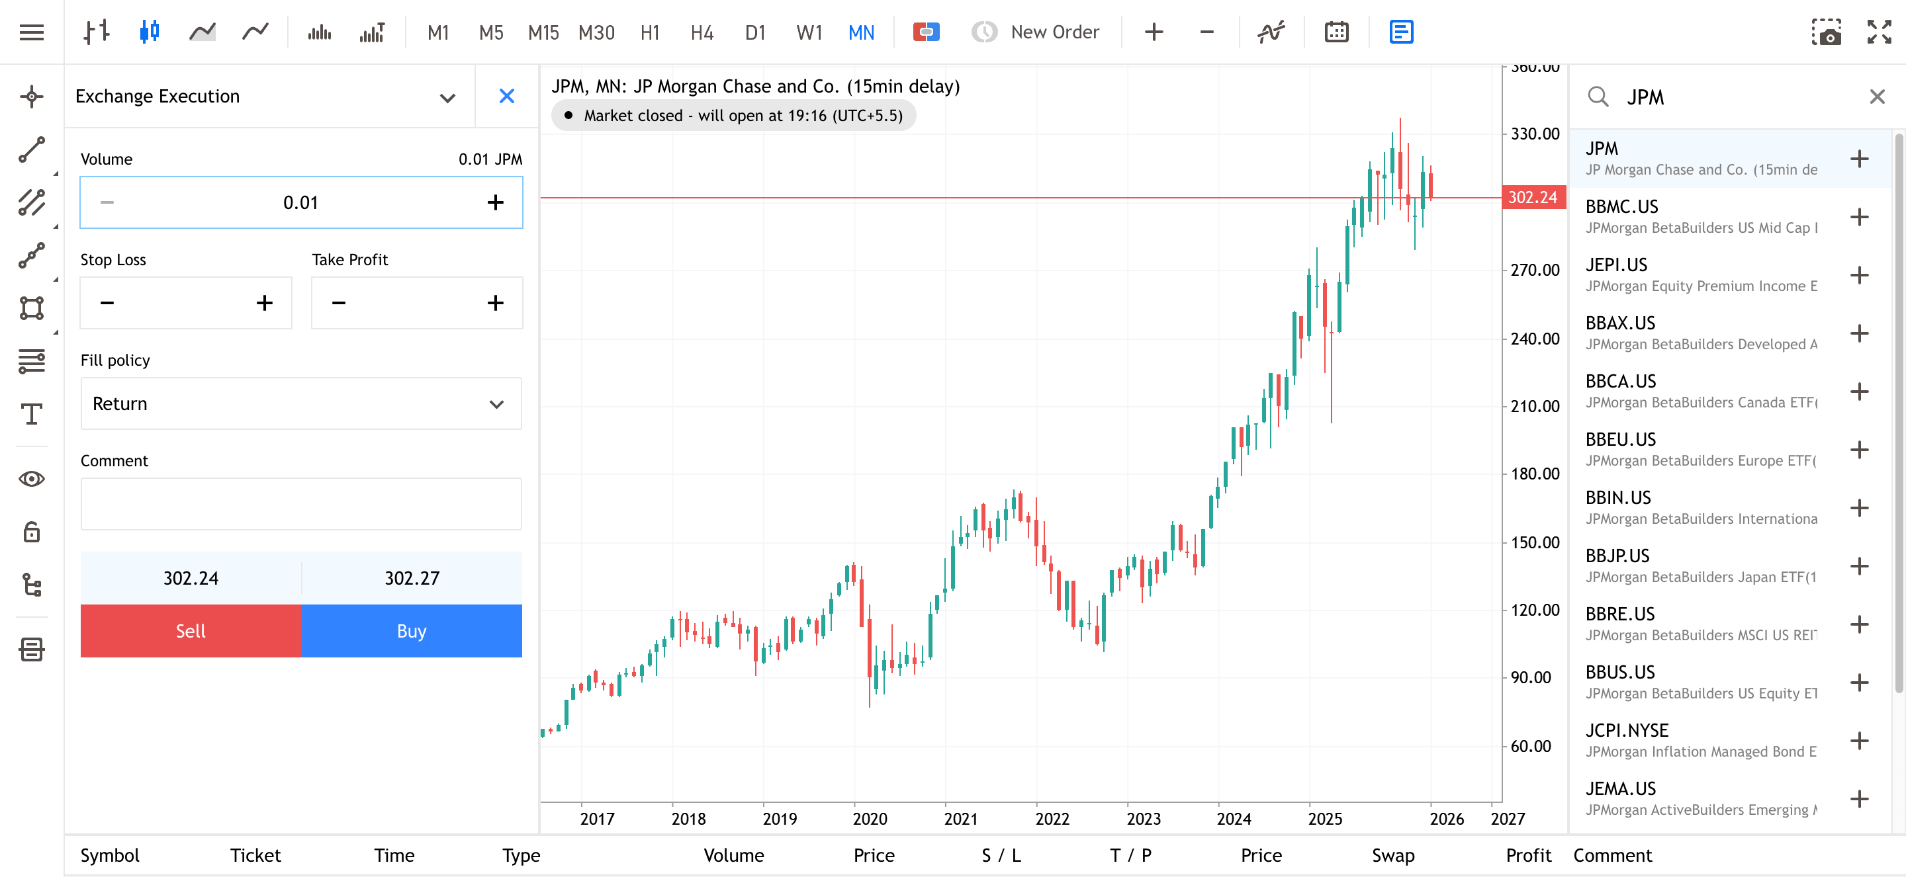Select BBCA.US in search results

pos(1730,391)
